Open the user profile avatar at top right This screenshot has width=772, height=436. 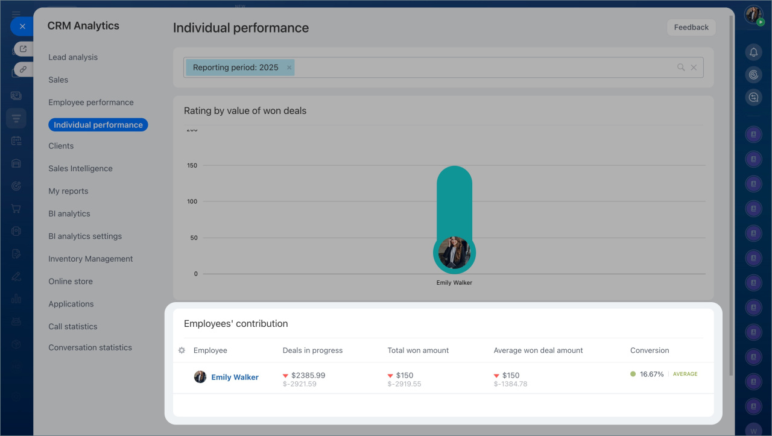pos(753,14)
